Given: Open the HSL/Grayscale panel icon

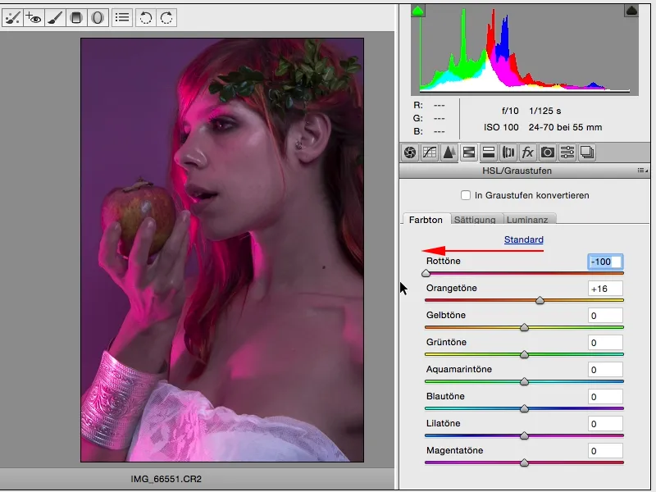Looking at the screenshot, I should tap(469, 153).
